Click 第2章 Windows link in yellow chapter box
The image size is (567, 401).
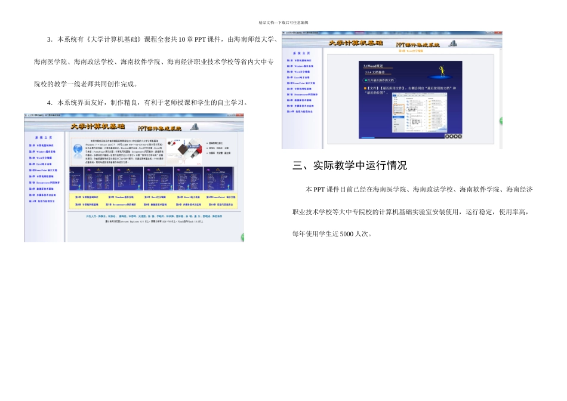point(121,197)
